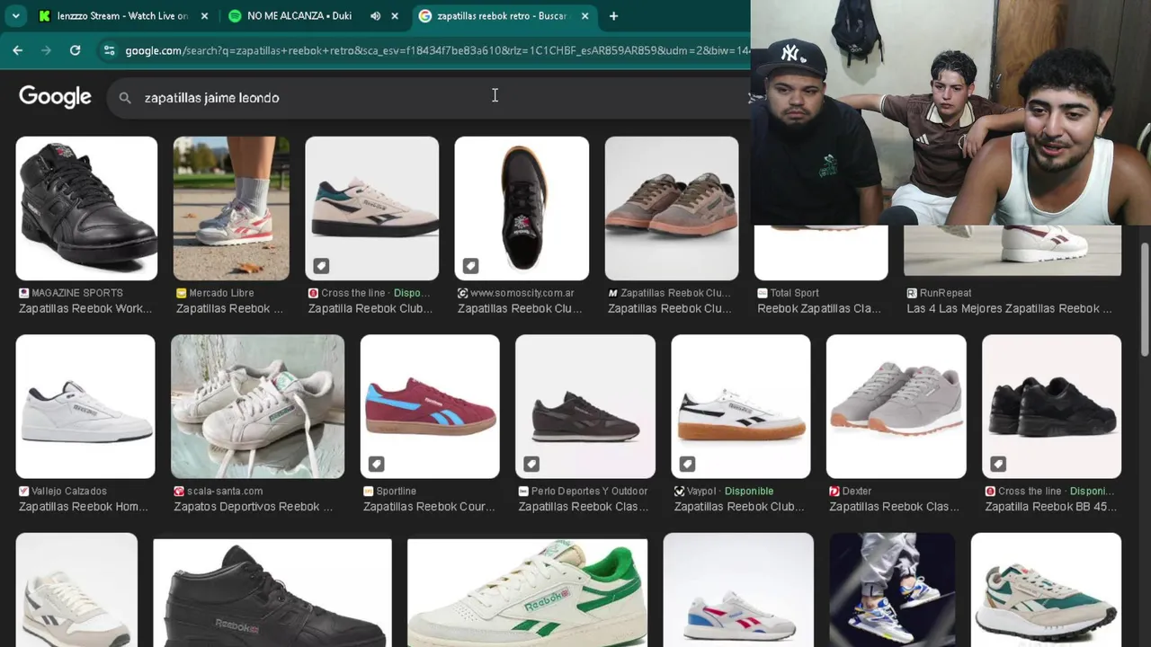1151x647 pixels.
Task: Click the Vaypol favicon icon
Action: [679, 492]
